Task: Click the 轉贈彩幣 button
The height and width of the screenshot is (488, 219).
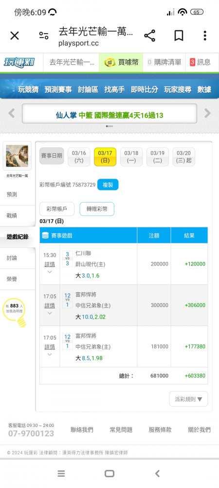Action: (97, 209)
